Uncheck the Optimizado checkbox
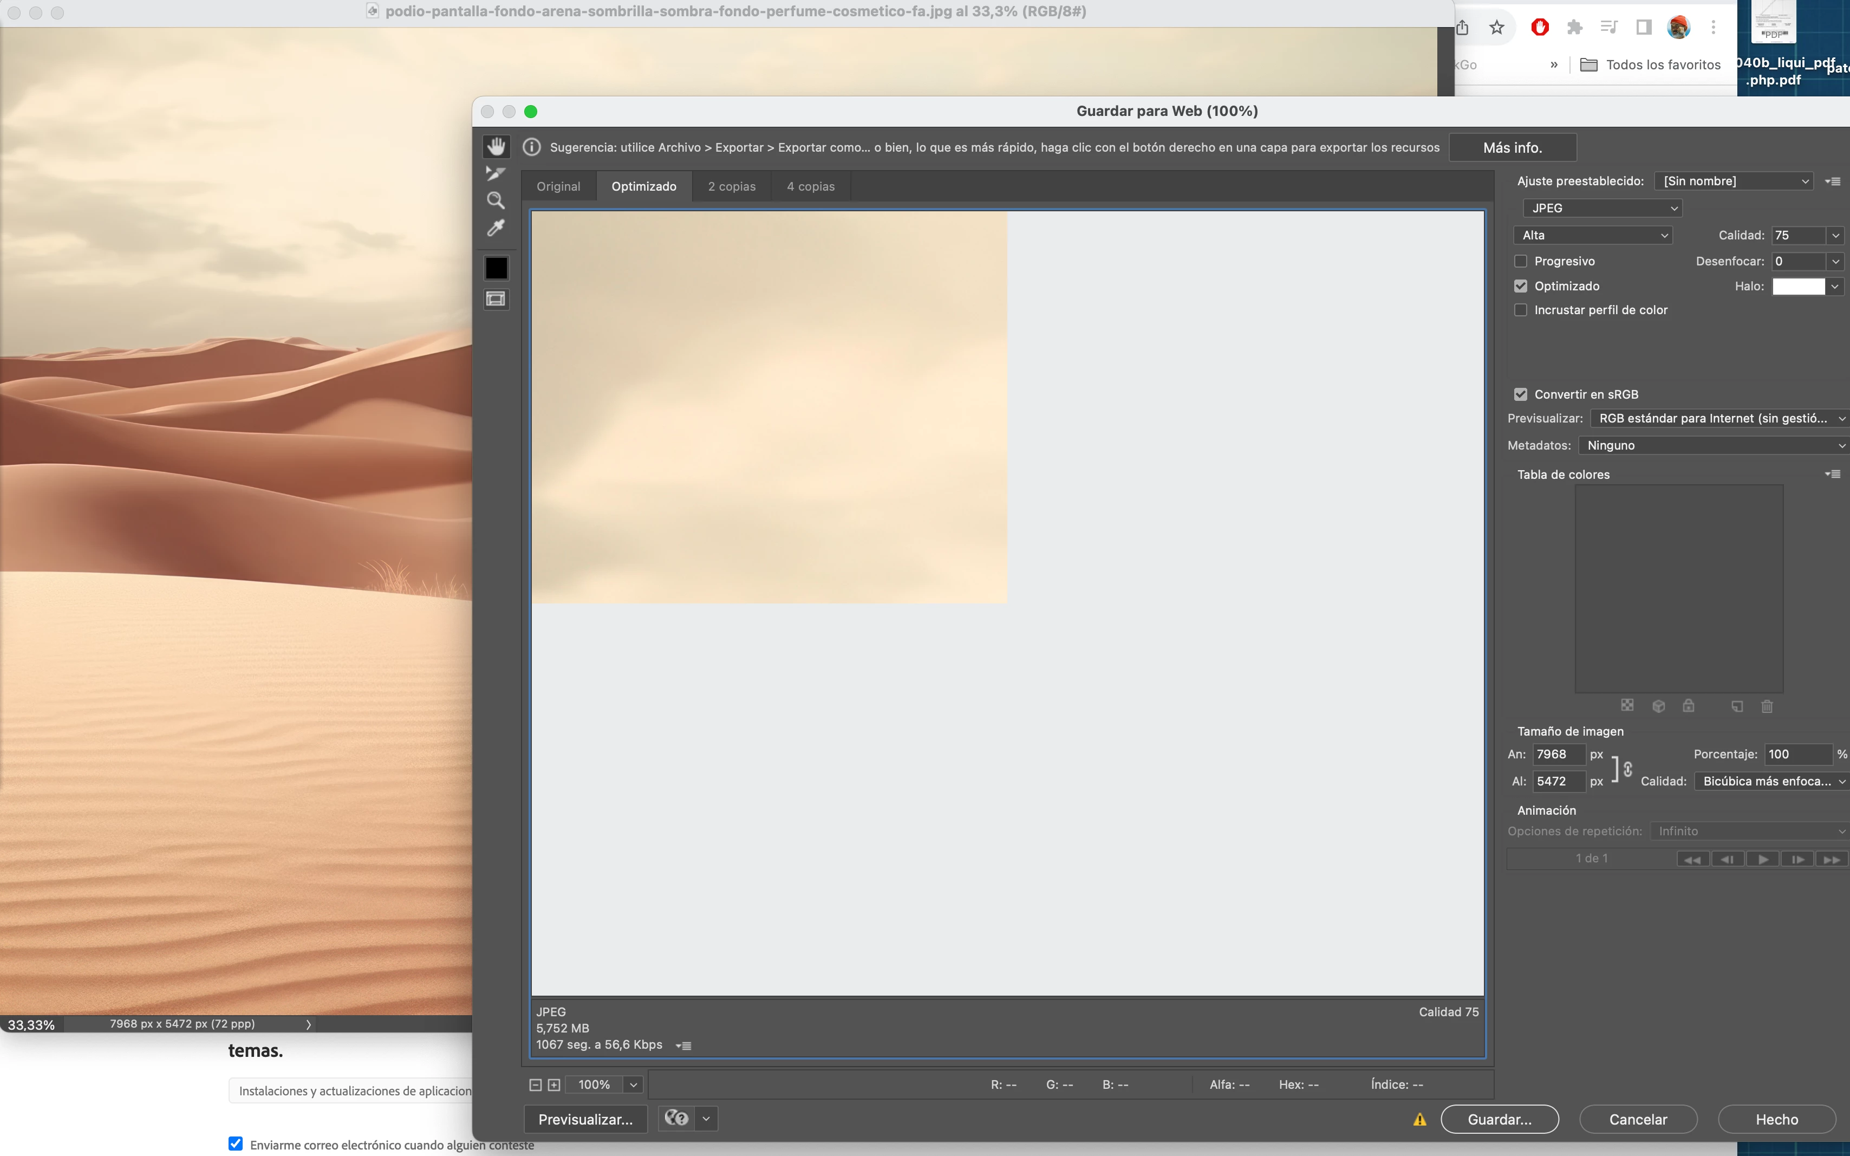The image size is (1850, 1156). point(1521,286)
